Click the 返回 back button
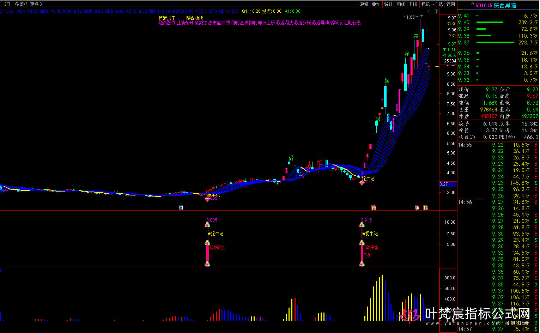The width and height of the screenshot is (540, 333). [451, 4]
